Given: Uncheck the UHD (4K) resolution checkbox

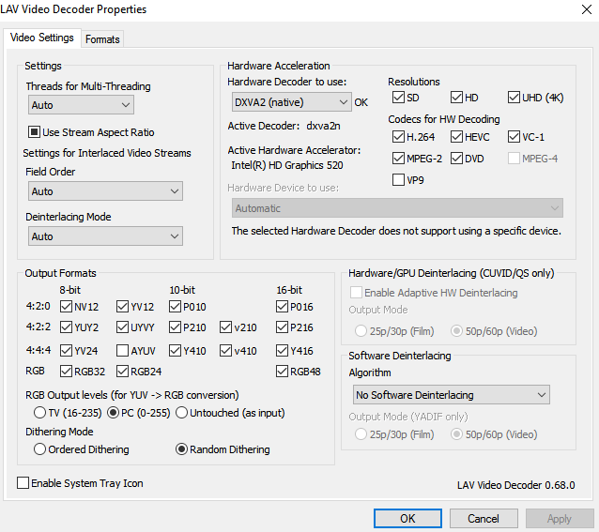Looking at the screenshot, I should pos(515,98).
